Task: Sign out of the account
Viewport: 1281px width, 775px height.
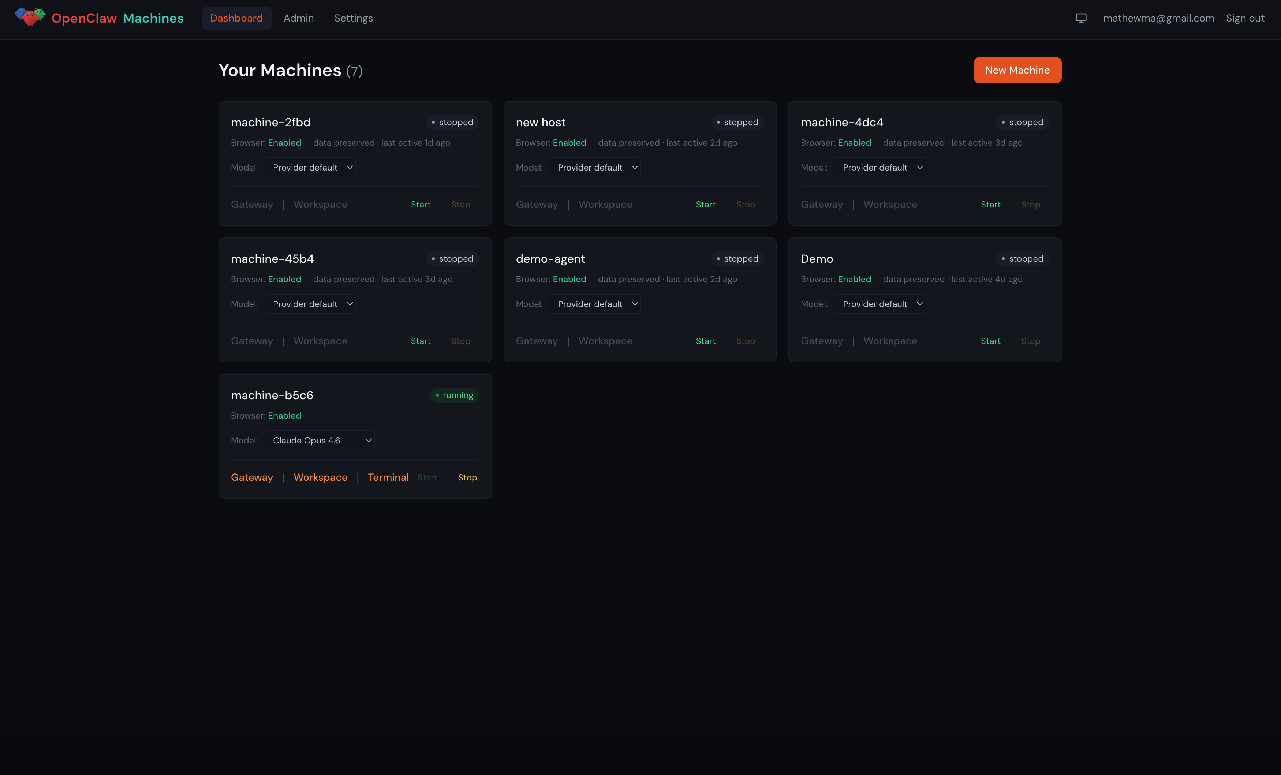Action: (x=1245, y=18)
